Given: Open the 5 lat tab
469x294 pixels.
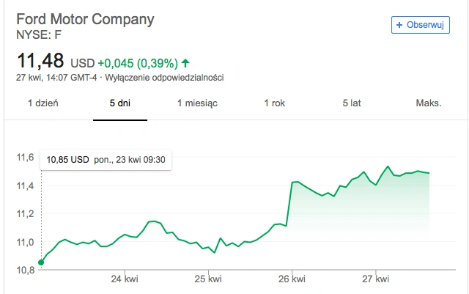Looking at the screenshot, I should (x=352, y=103).
